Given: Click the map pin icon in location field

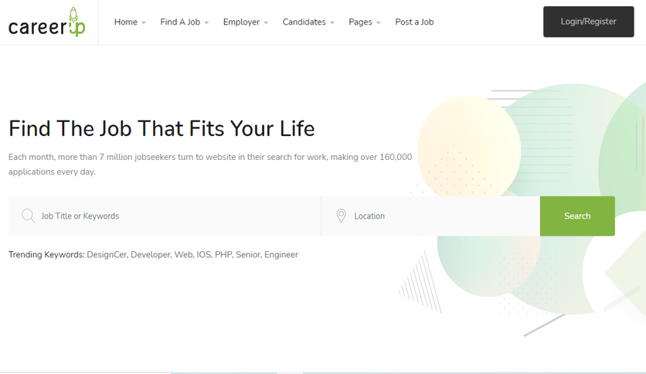Looking at the screenshot, I should click(341, 216).
